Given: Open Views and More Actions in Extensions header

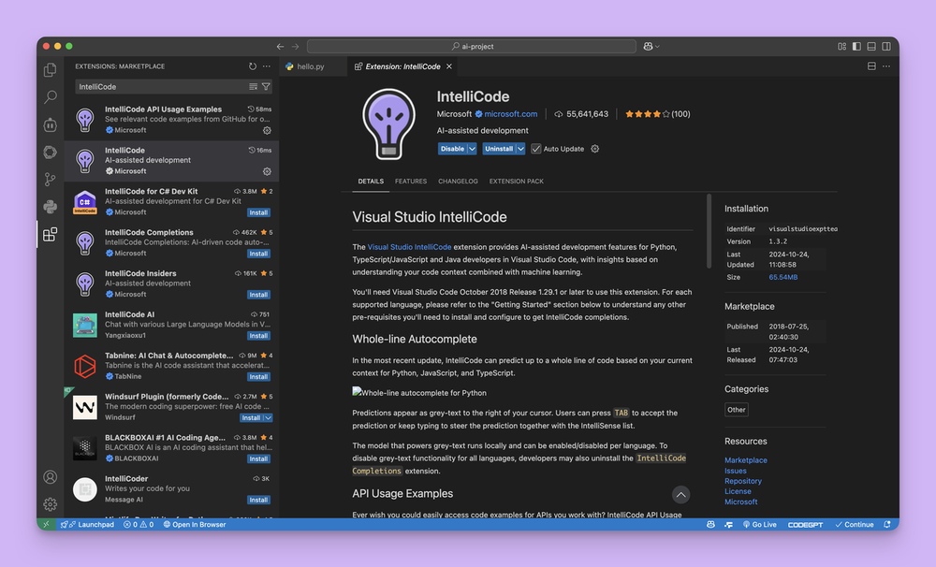Looking at the screenshot, I should tap(267, 66).
